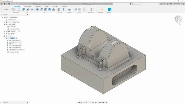The width and height of the screenshot is (185, 104).
Task: Open the AKCE group menu
Action: pyautogui.click(x=80, y=12)
